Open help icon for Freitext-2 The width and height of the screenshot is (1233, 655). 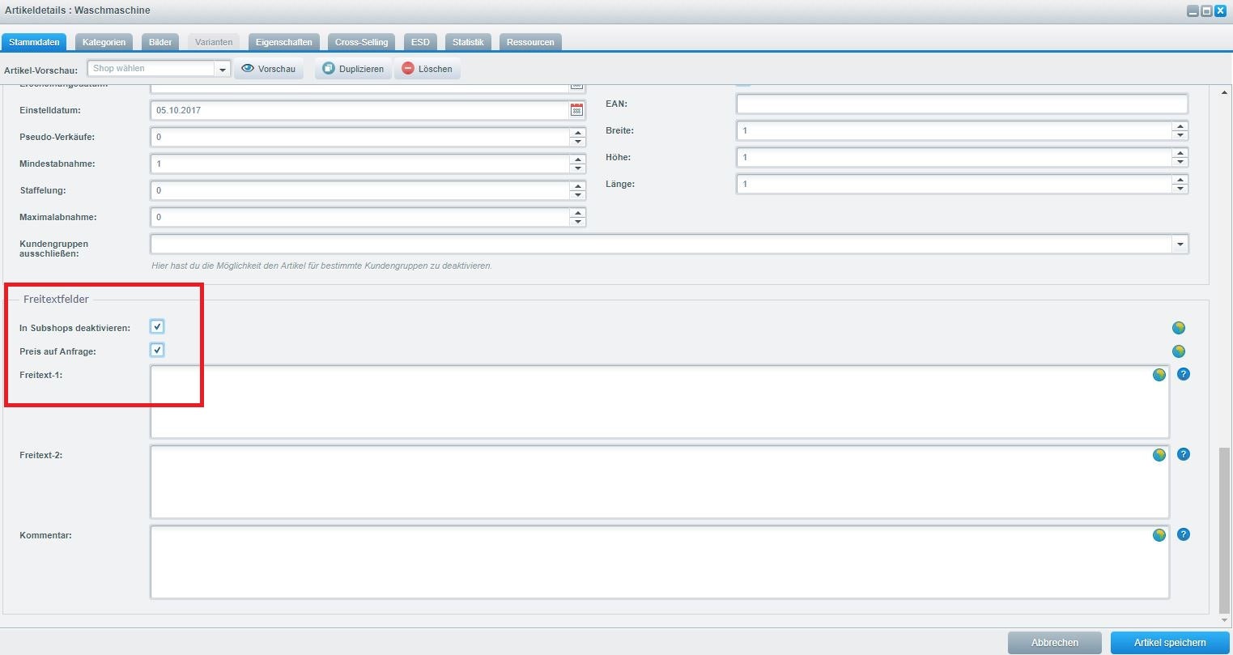pyautogui.click(x=1184, y=455)
